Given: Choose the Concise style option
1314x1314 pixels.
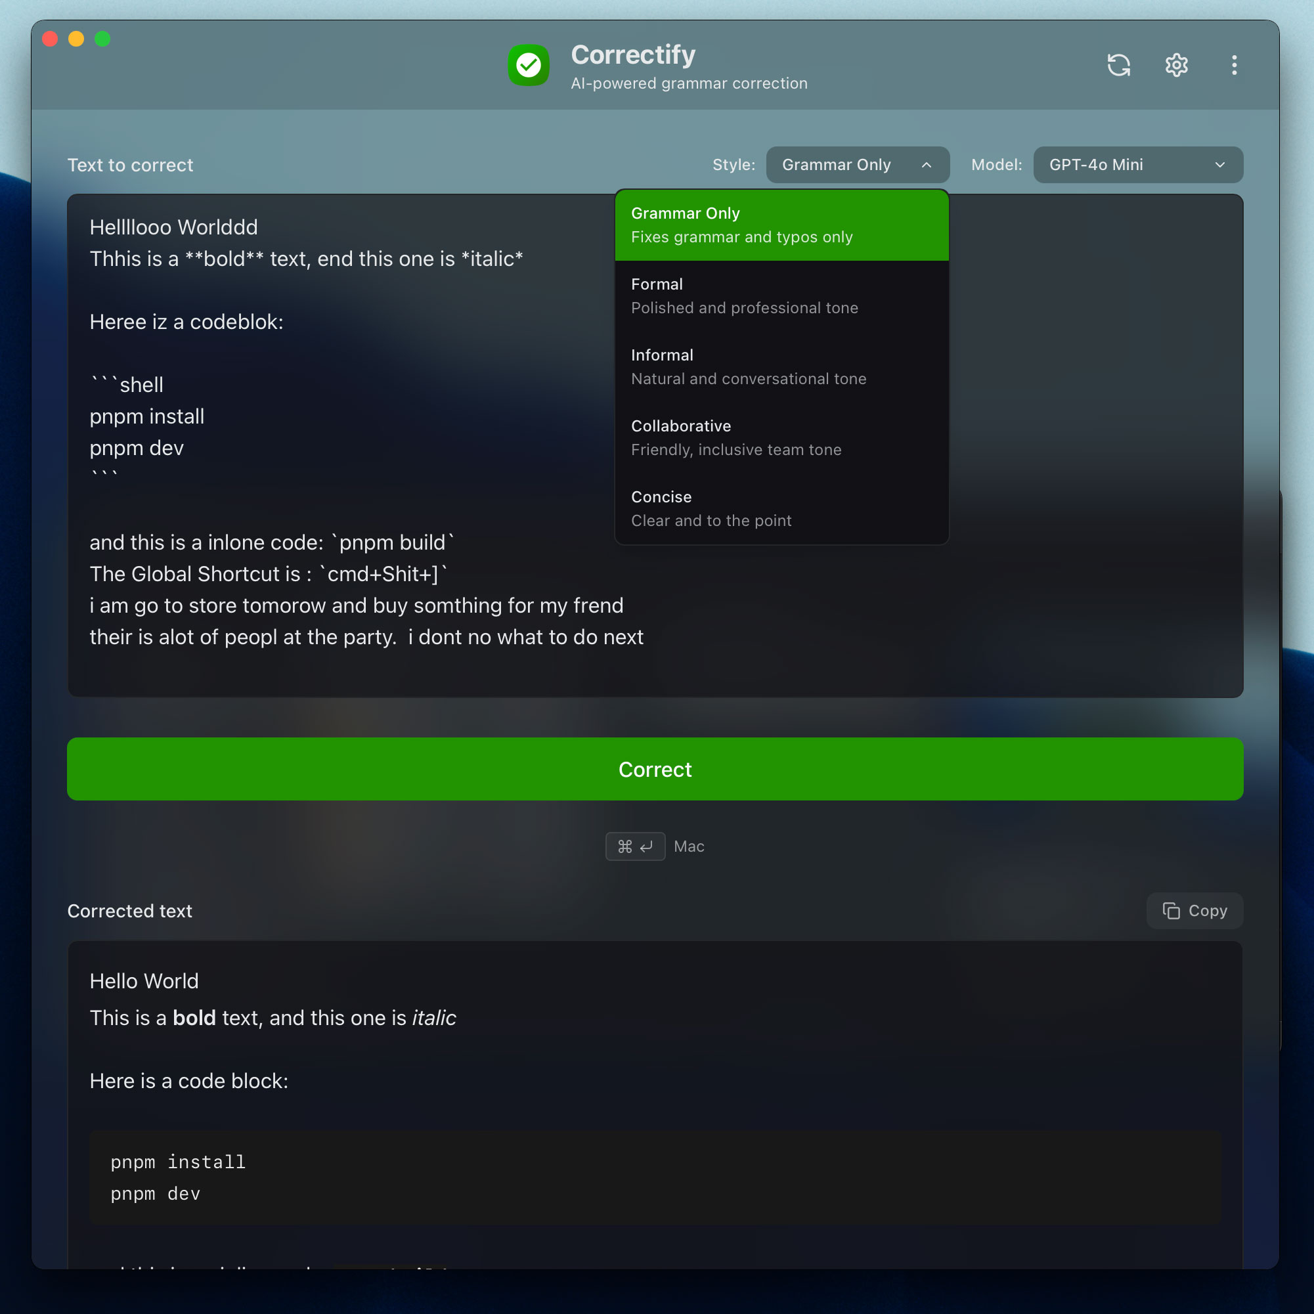Looking at the screenshot, I should 781,509.
